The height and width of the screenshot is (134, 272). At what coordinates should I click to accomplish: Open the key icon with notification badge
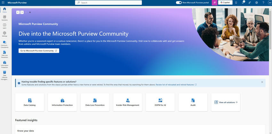(x=243, y=3)
